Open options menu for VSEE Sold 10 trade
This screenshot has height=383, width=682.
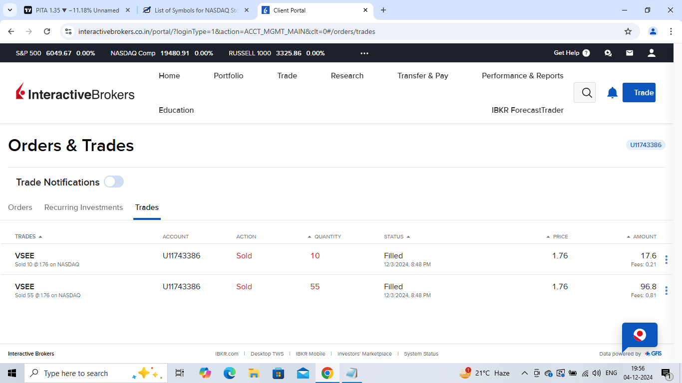point(666,260)
